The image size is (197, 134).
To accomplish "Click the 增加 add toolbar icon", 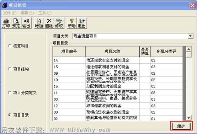I will point(39,23).
